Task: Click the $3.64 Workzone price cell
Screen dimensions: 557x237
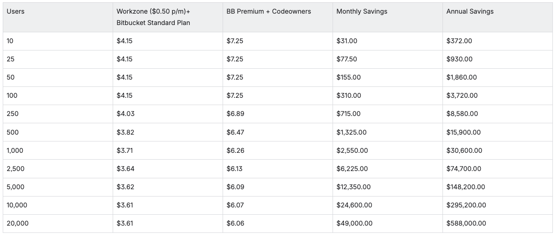Action: tap(125, 169)
